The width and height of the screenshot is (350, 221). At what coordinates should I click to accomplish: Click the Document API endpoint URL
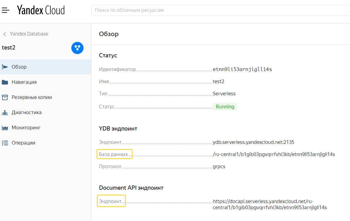pyautogui.click(x=270, y=205)
